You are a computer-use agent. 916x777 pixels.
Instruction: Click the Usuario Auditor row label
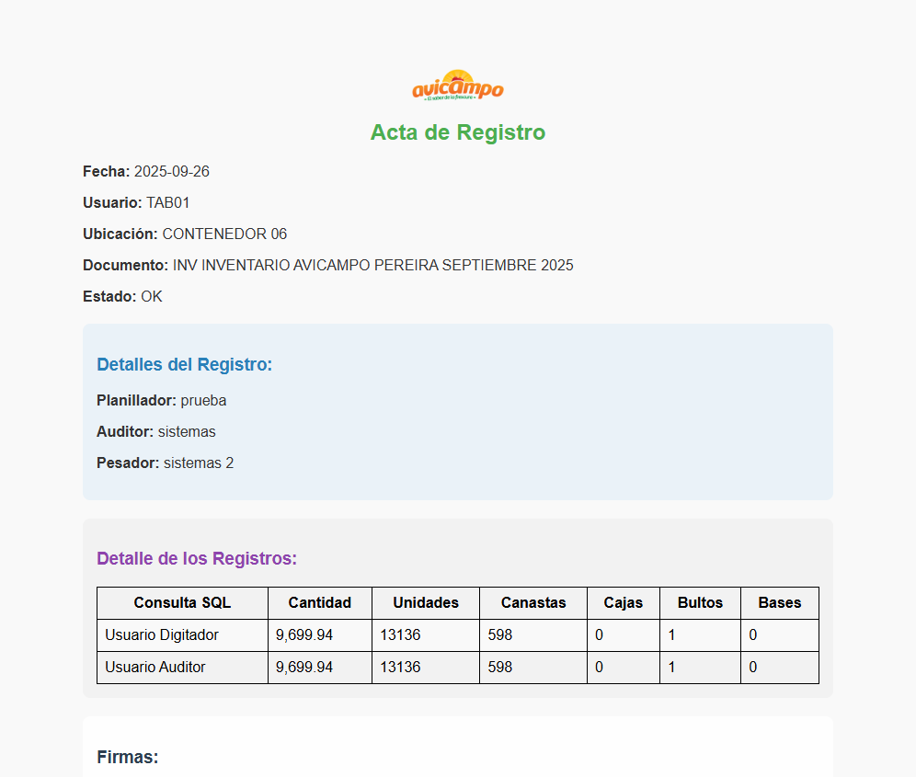(155, 668)
